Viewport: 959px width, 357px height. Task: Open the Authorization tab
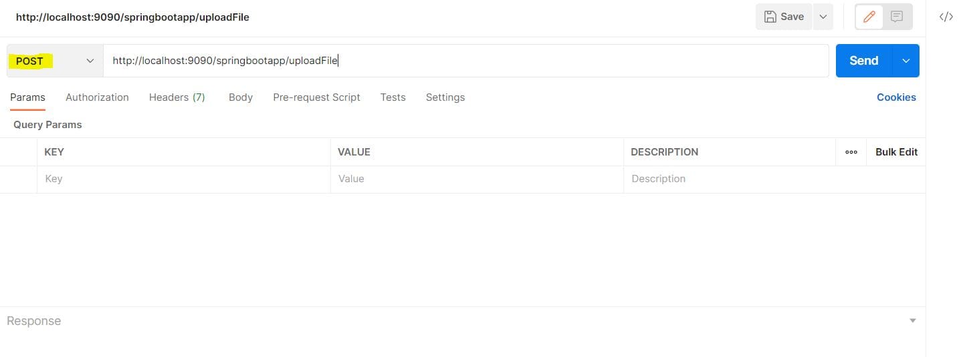click(97, 97)
